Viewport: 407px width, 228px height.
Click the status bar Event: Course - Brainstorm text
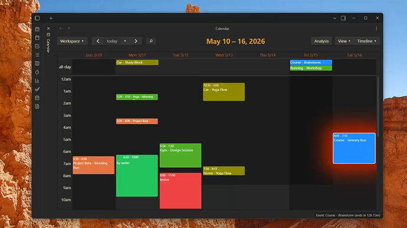coord(348,215)
